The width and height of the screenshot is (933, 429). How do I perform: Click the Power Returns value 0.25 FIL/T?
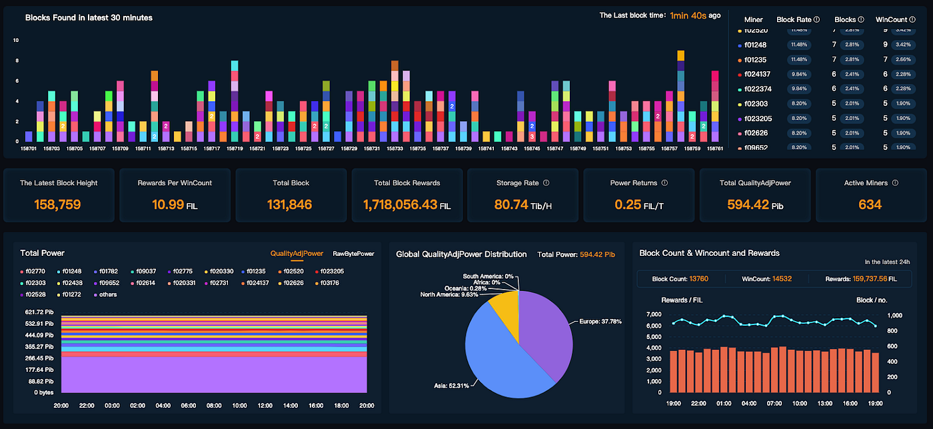point(638,205)
